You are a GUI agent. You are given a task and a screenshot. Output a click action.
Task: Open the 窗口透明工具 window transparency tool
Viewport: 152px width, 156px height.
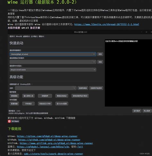point(29,96)
